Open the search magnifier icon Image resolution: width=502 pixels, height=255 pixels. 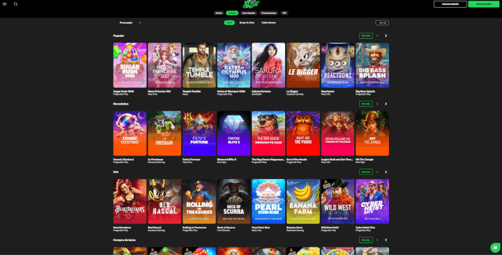click(15, 4)
